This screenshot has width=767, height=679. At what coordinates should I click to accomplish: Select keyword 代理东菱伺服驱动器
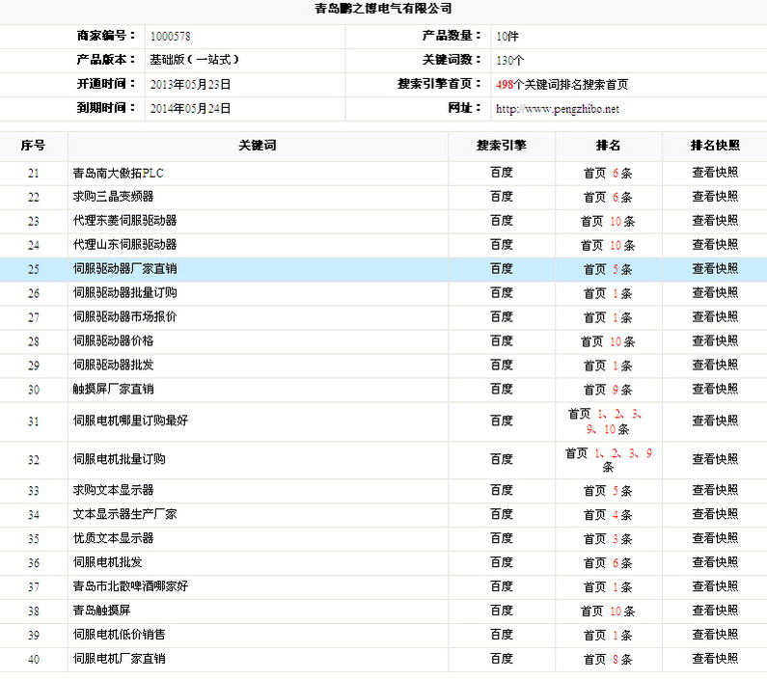tap(124, 221)
